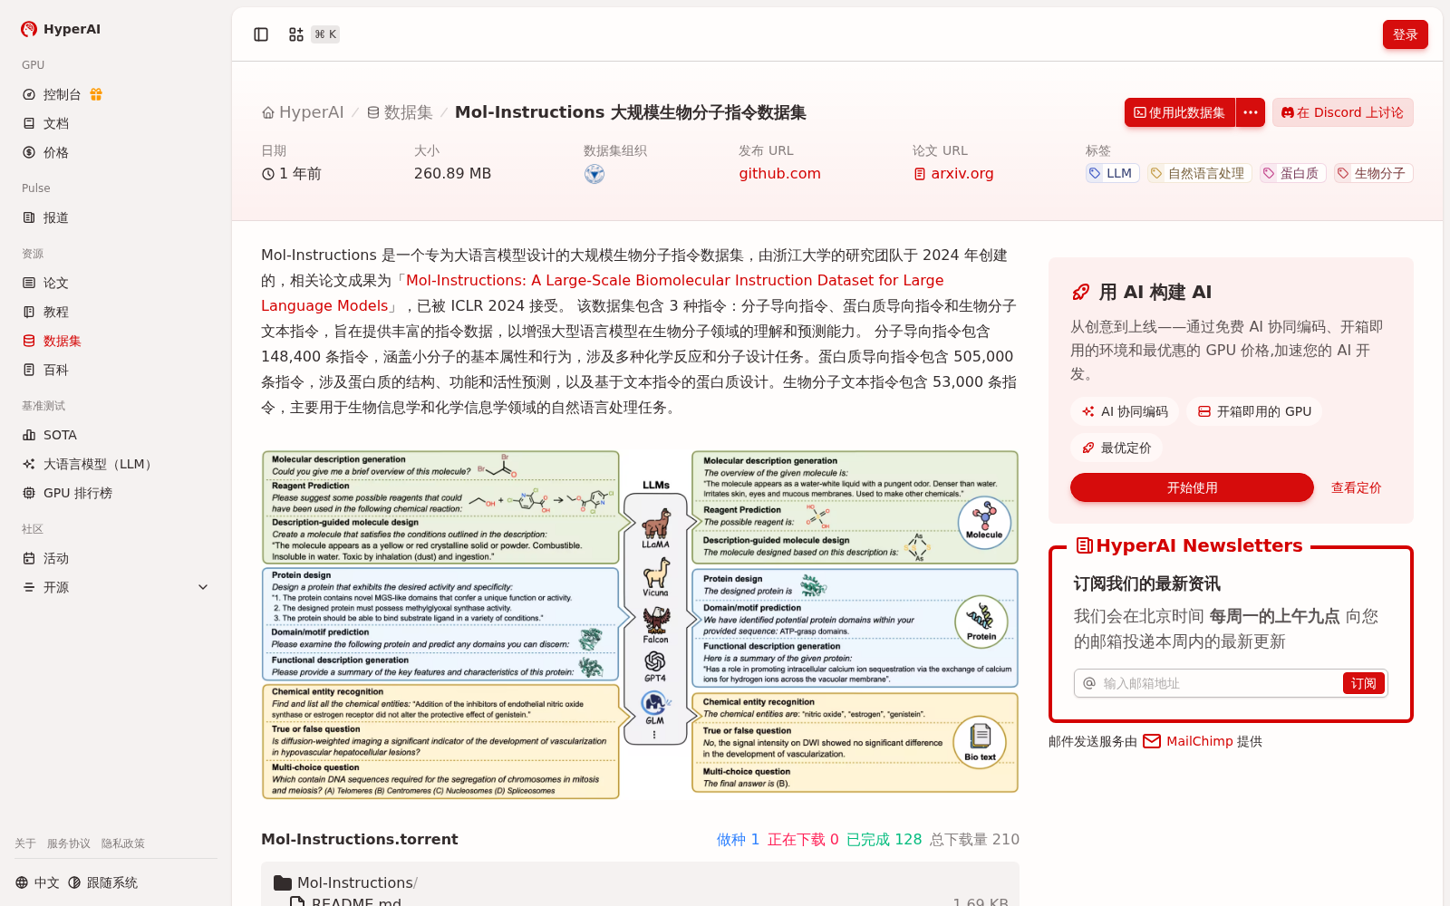
Task: Open the 服务协议 footer link
Action: click(x=69, y=843)
